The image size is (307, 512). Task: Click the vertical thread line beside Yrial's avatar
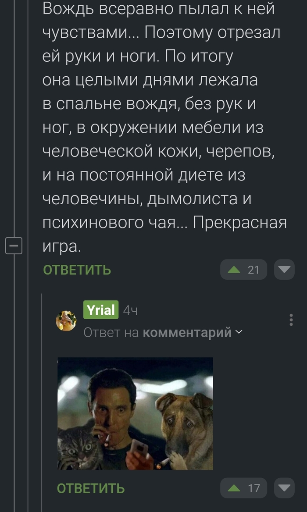tap(42, 402)
